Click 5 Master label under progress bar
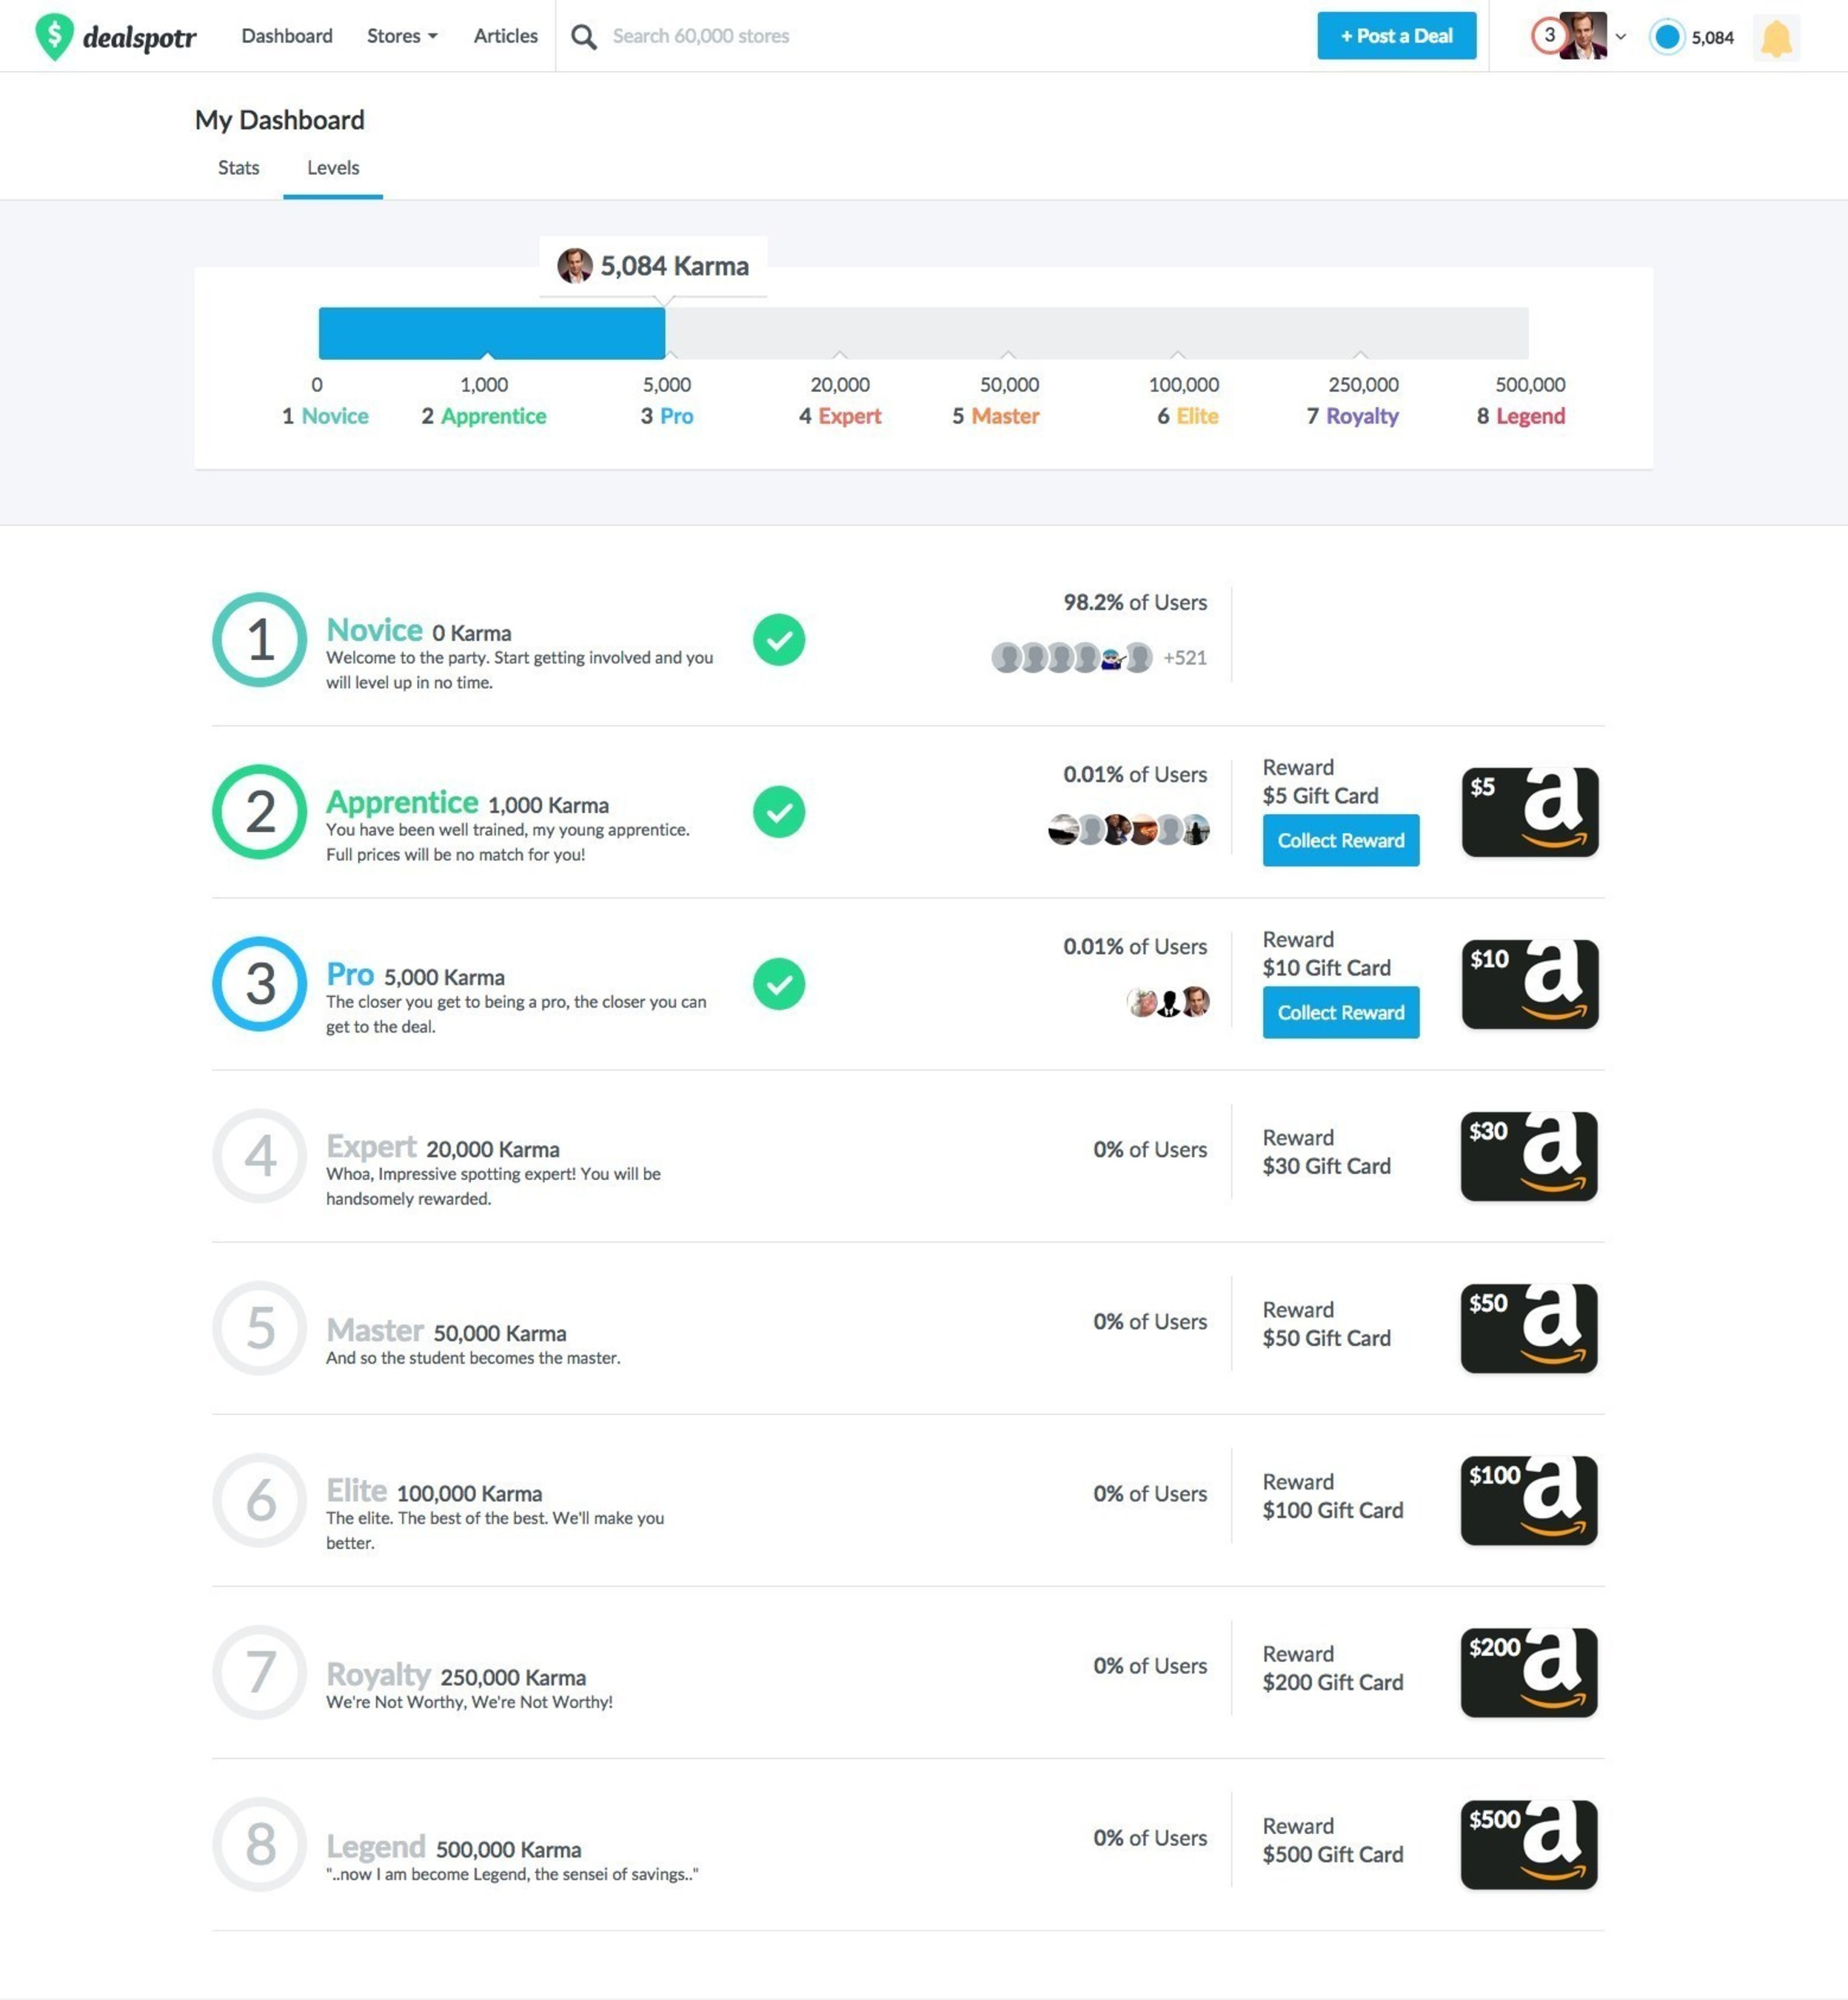1848x2000 pixels. [996, 416]
